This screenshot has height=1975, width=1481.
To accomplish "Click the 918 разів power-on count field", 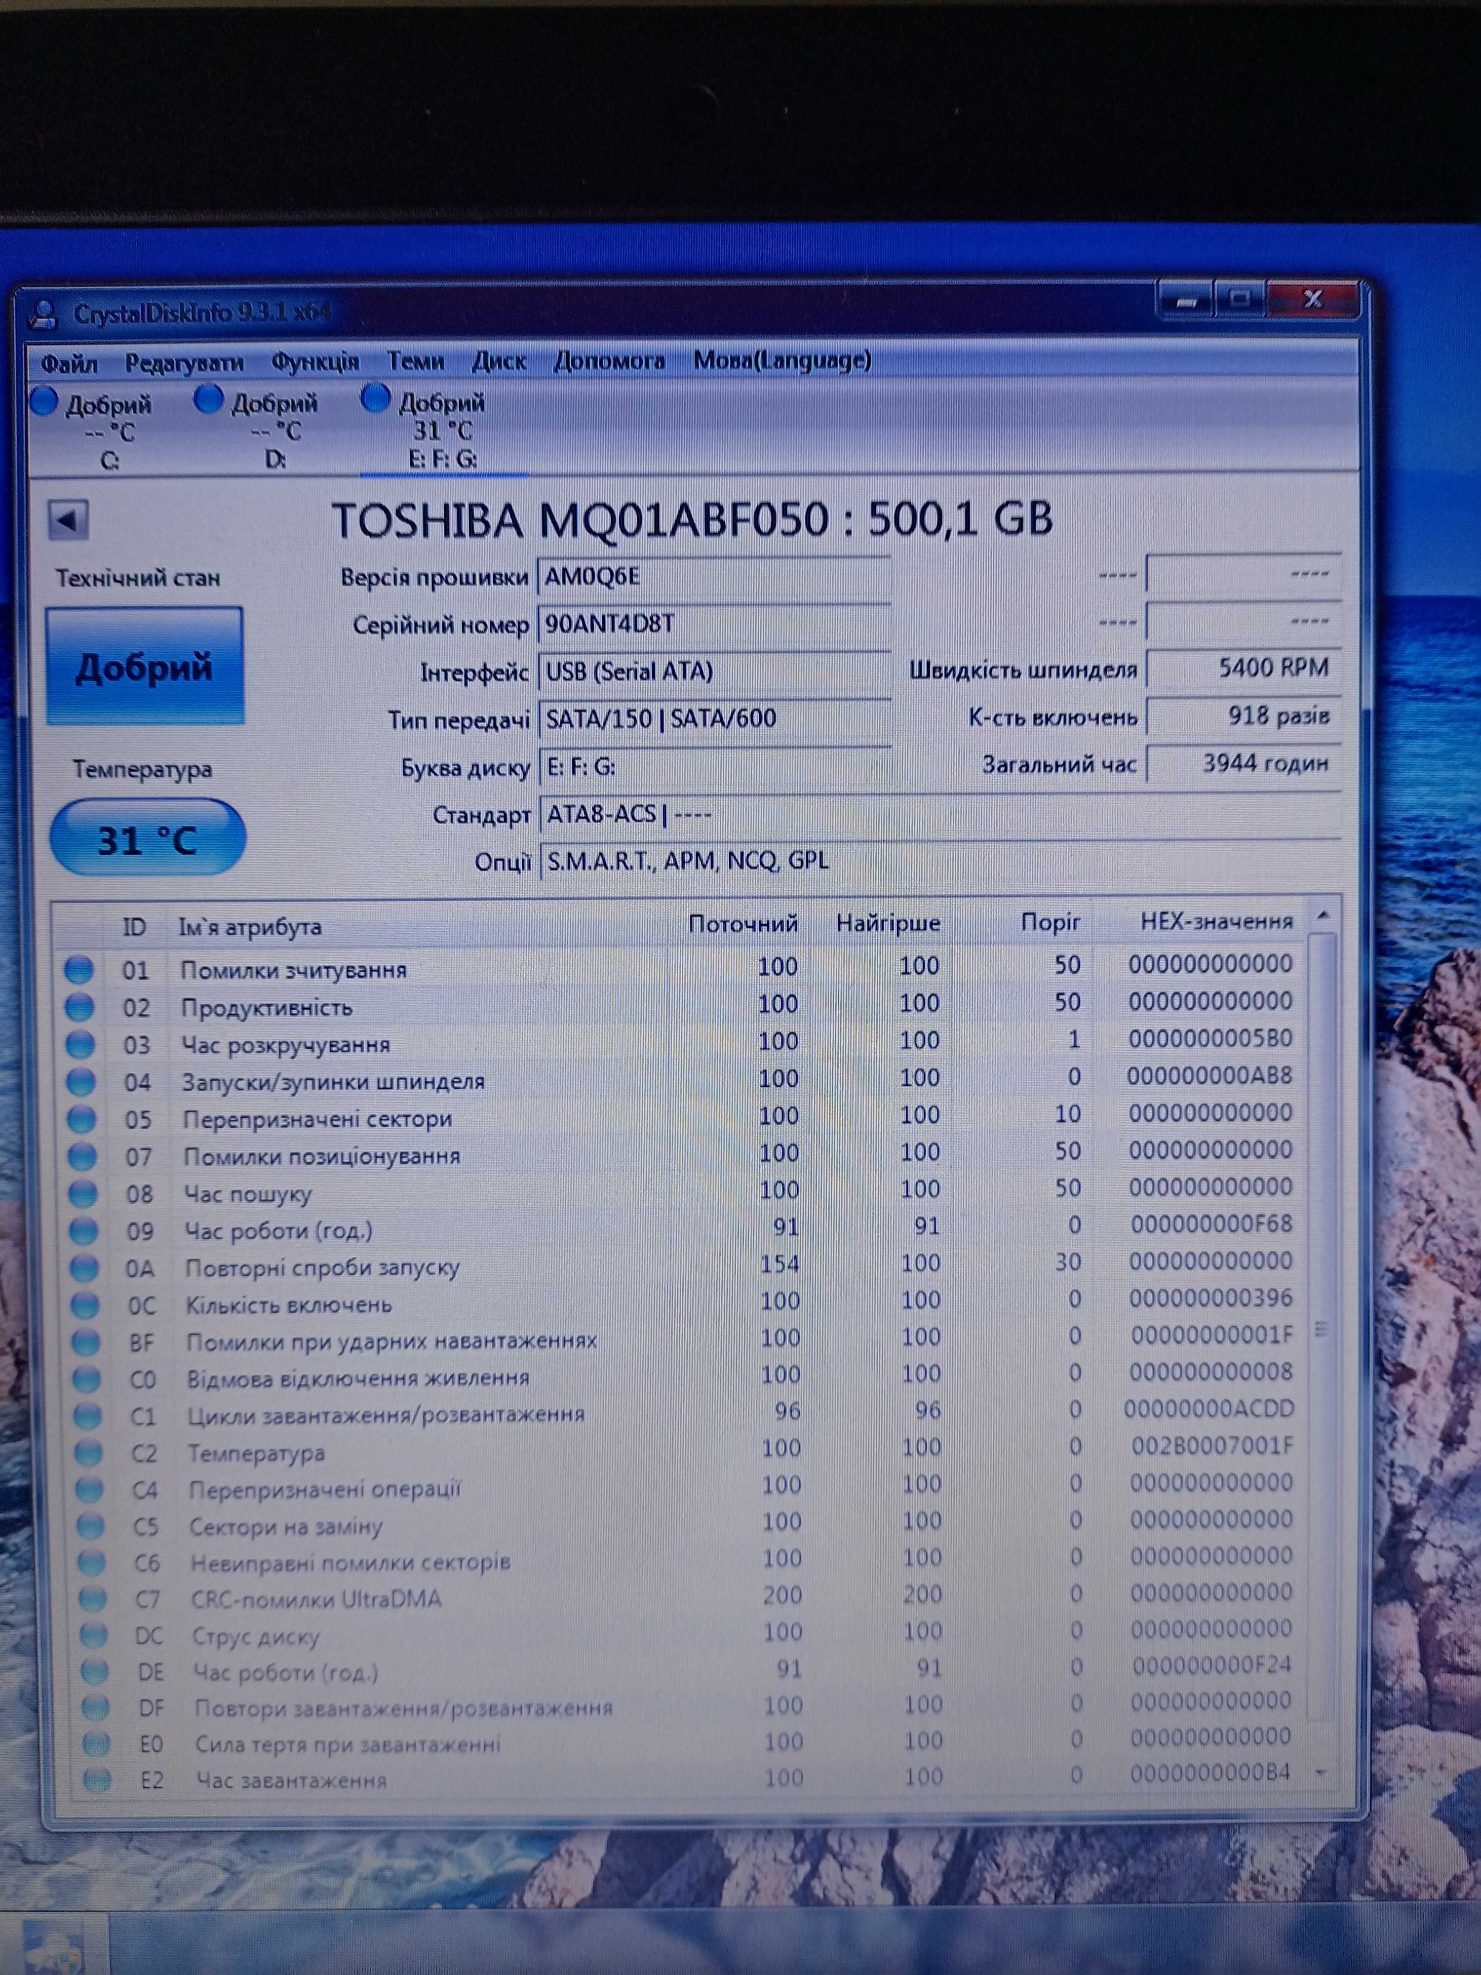I will point(1244,716).
